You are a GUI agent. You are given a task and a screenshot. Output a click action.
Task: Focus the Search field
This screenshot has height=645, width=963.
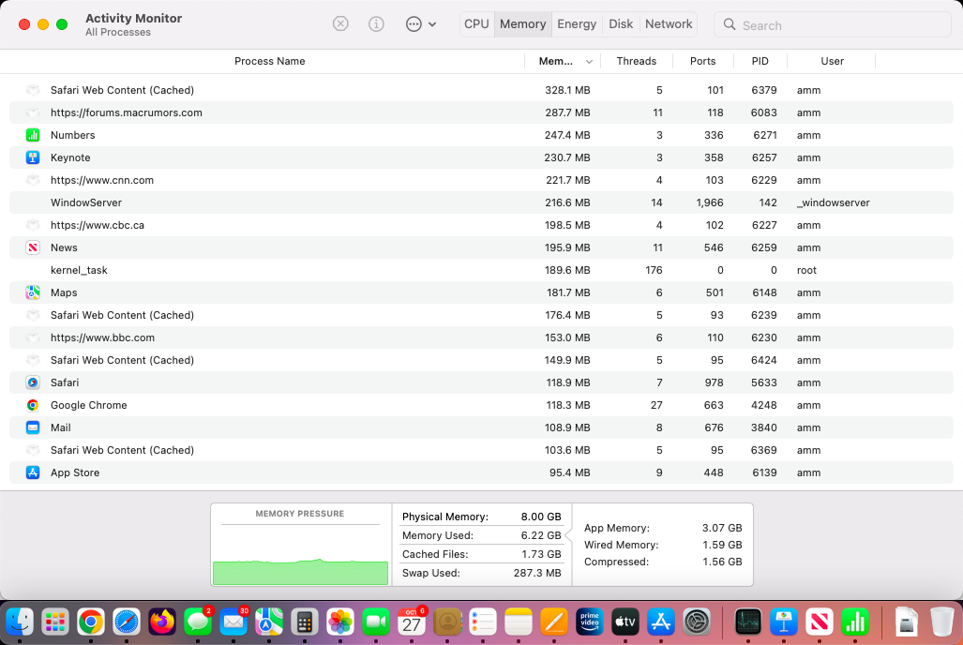click(832, 25)
